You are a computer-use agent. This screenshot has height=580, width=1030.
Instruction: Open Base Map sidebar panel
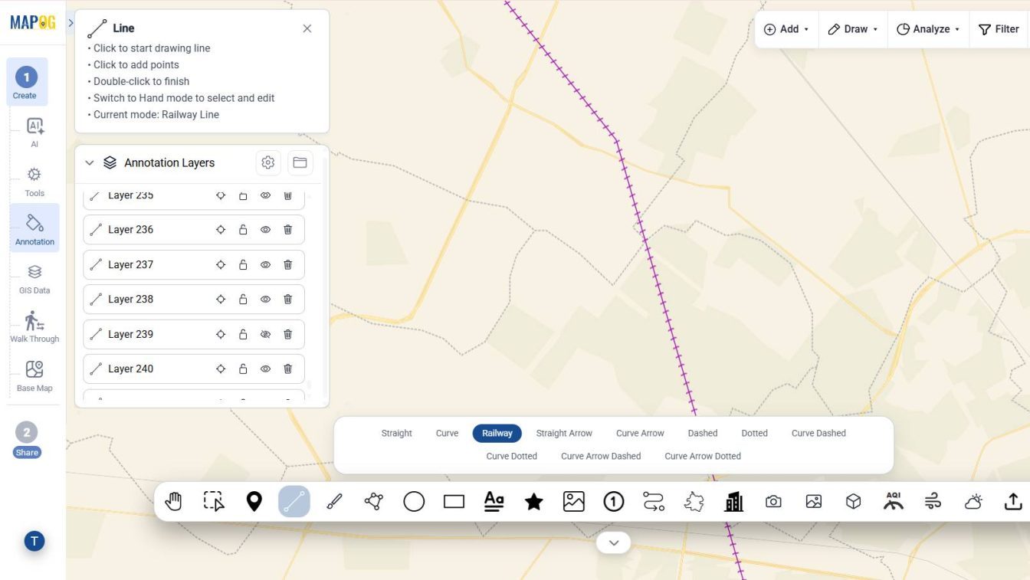point(34,375)
